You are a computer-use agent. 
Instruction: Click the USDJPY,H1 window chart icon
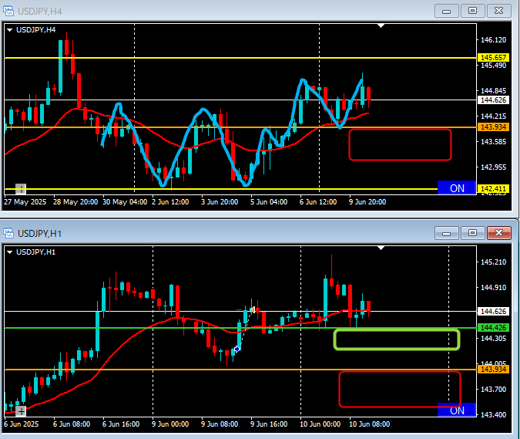pos(8,234)
